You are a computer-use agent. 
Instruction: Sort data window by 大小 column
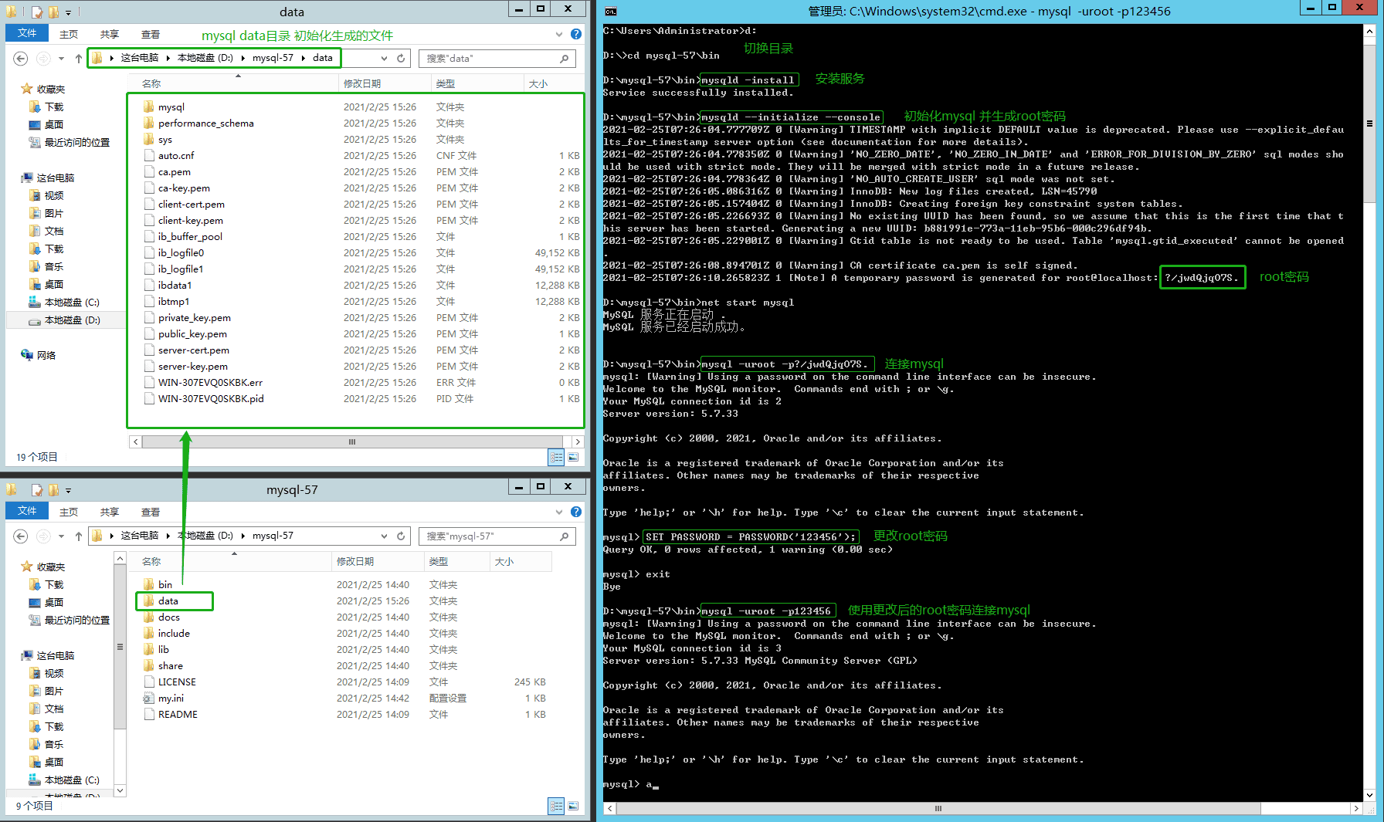(553, 83)
